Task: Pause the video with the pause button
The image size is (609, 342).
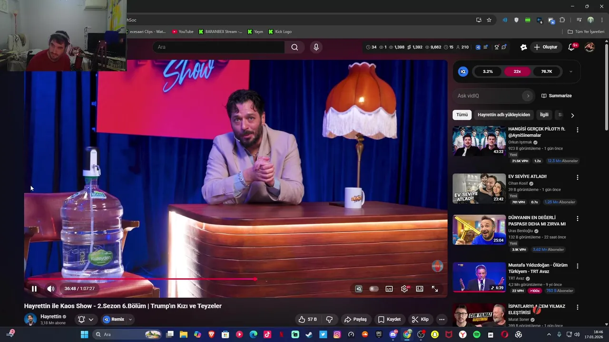Action: (x=34, y=289)
